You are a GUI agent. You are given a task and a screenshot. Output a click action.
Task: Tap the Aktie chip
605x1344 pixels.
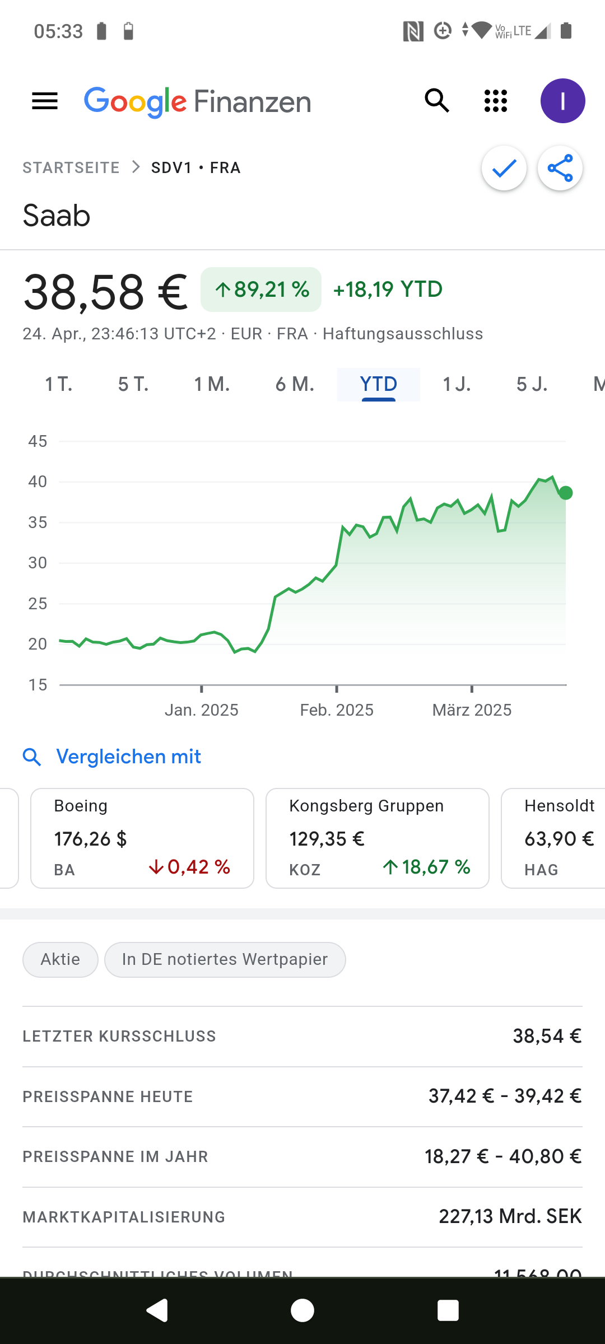click(x=61, y=960)
